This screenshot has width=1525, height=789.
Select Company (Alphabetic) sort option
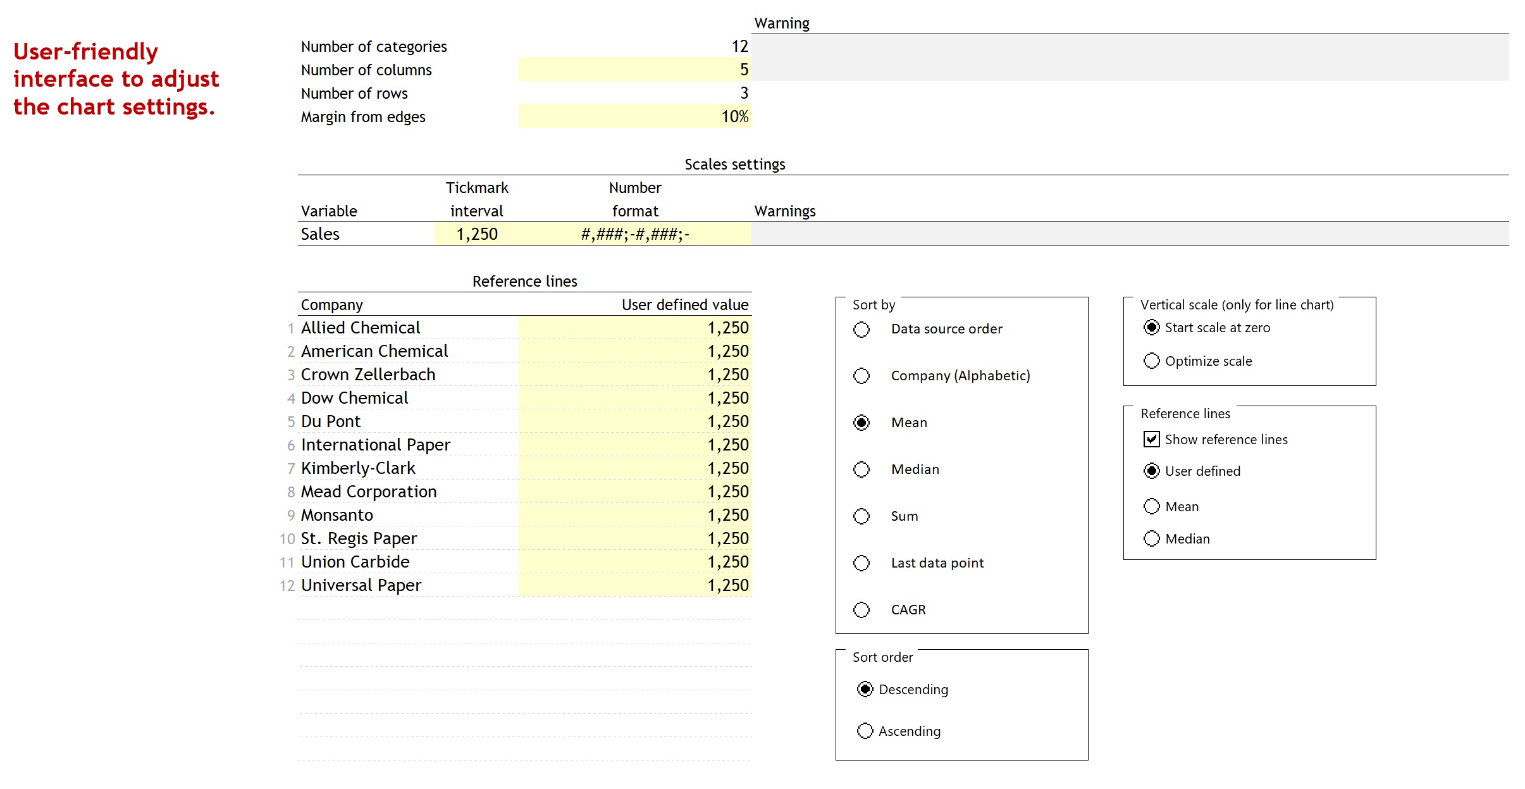(x=861, y=376)
